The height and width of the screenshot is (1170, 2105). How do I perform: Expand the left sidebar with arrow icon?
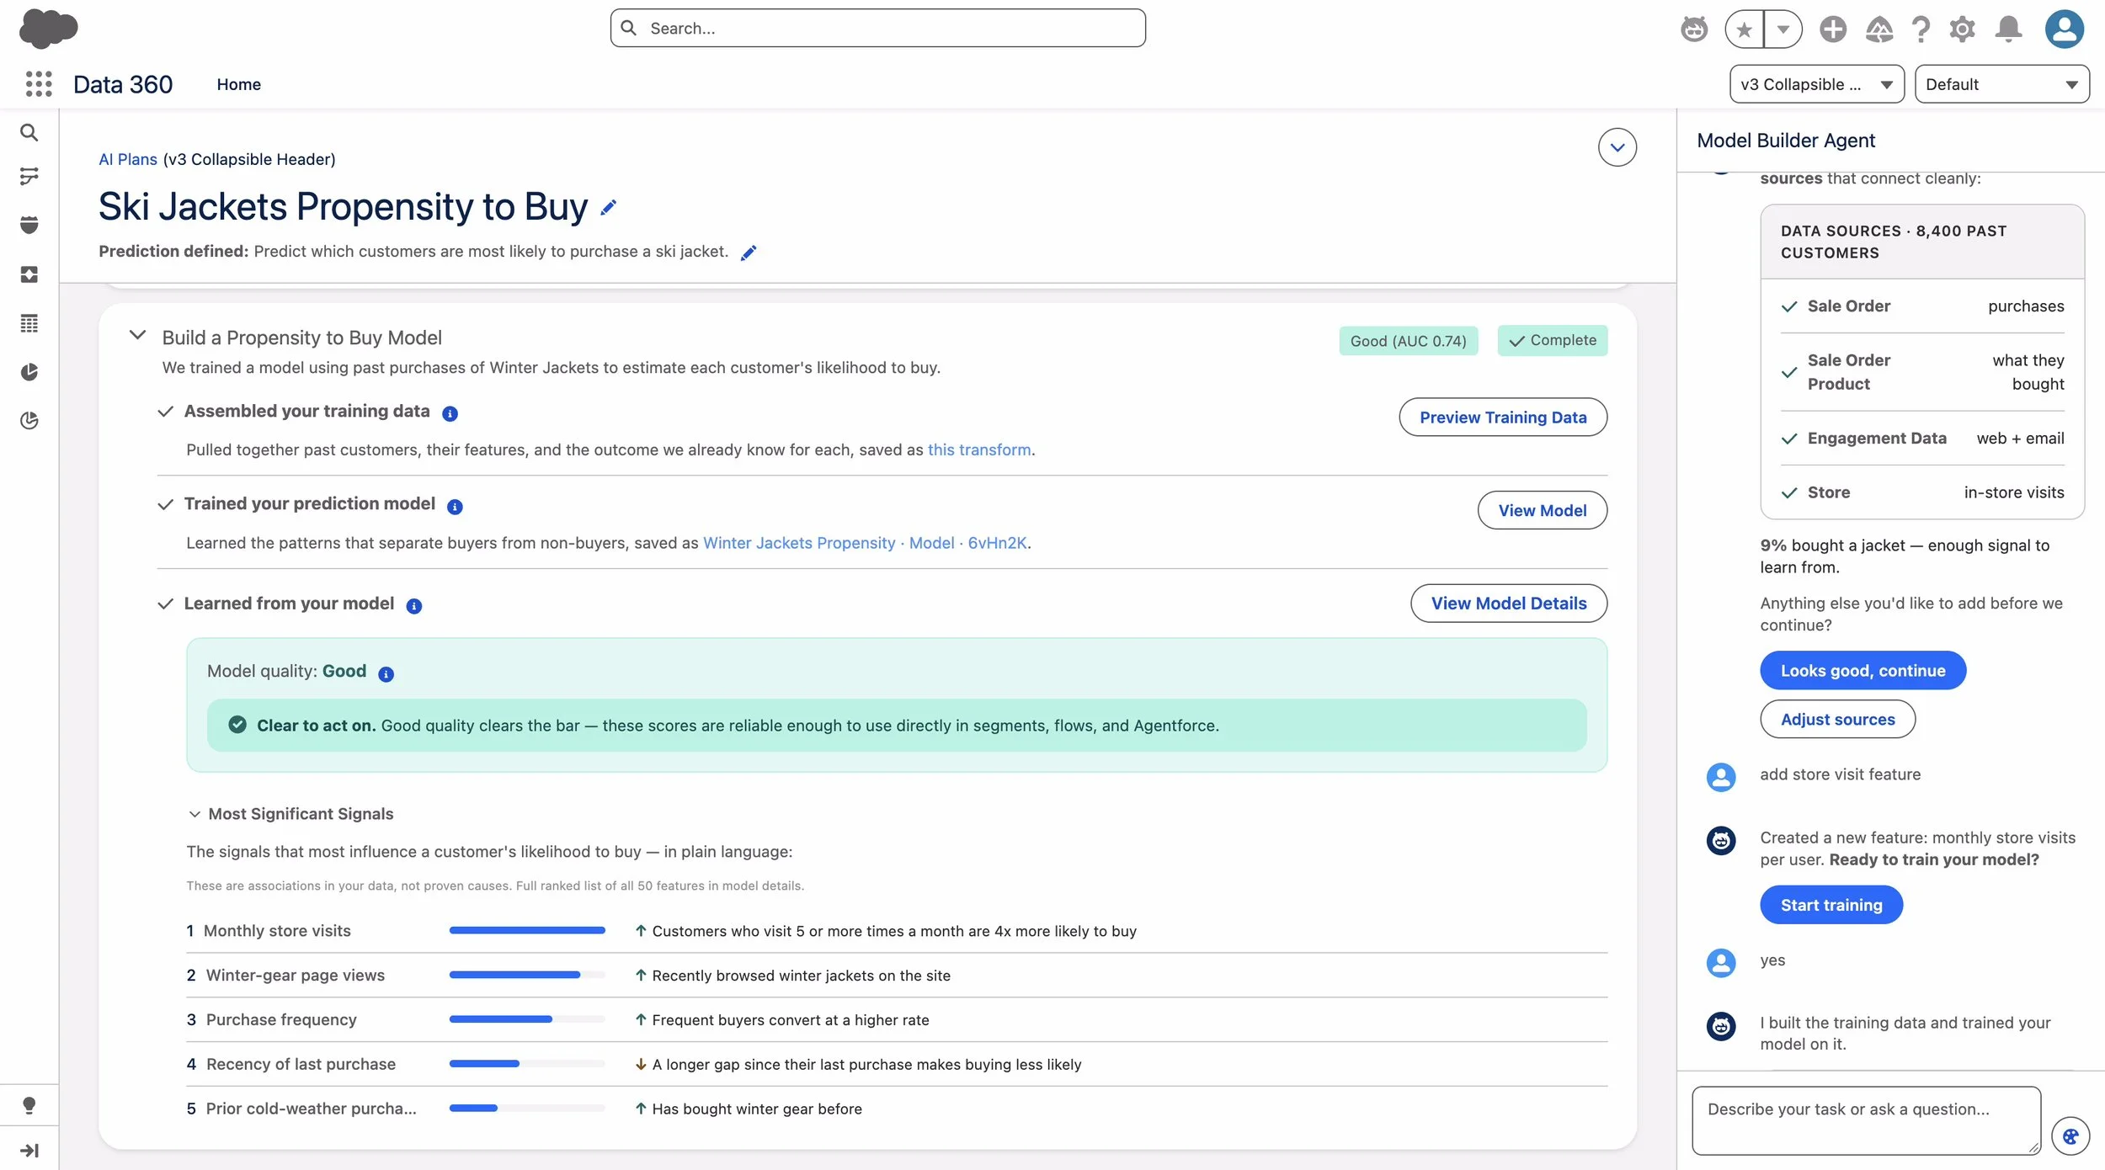pyautogui.click(x=29, y=1150)
